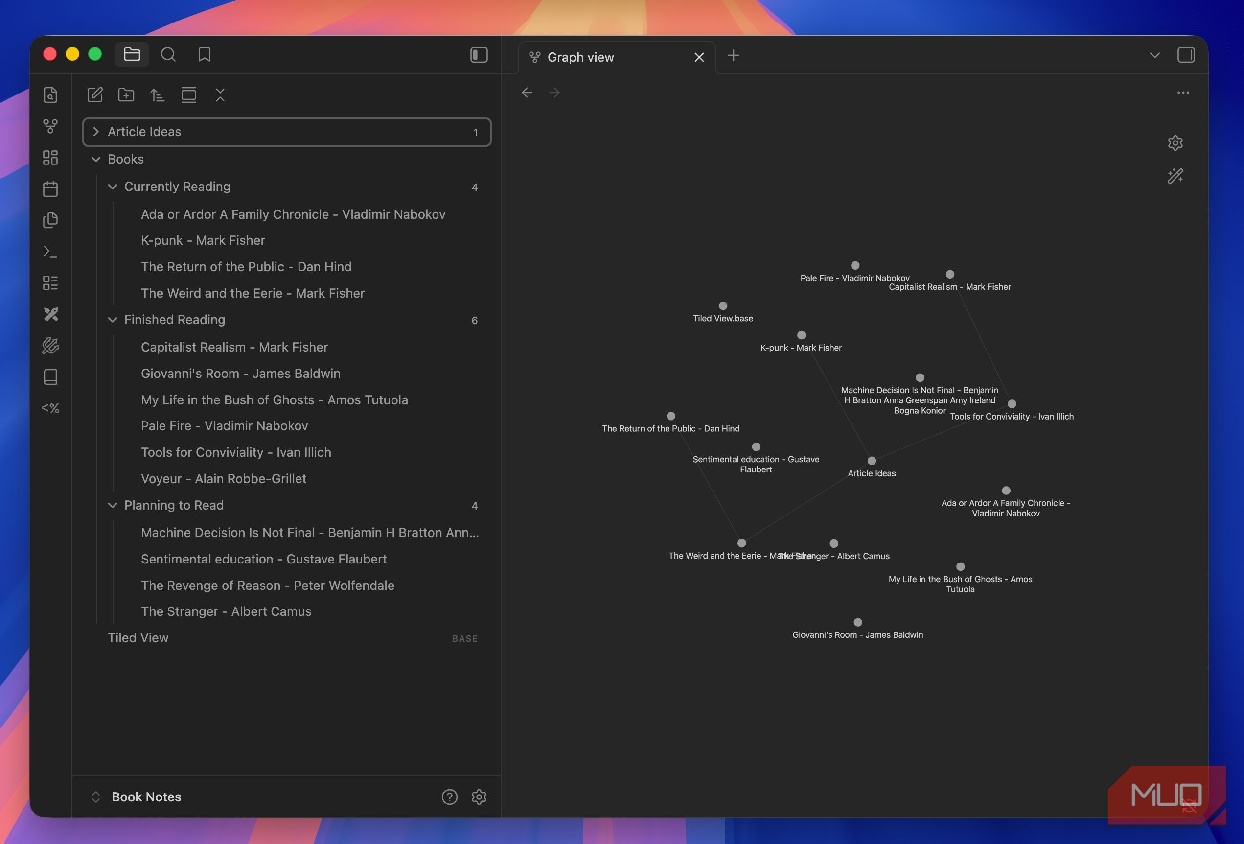Click the Article Ideas node in the graph

click(x=872, y=461)
